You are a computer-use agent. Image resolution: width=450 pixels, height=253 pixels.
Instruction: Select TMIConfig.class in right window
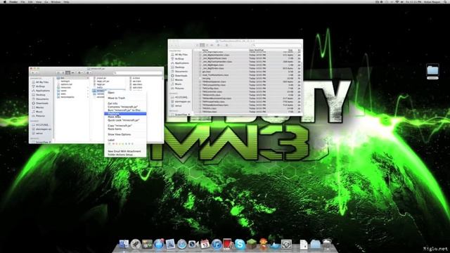coord(211,89)
